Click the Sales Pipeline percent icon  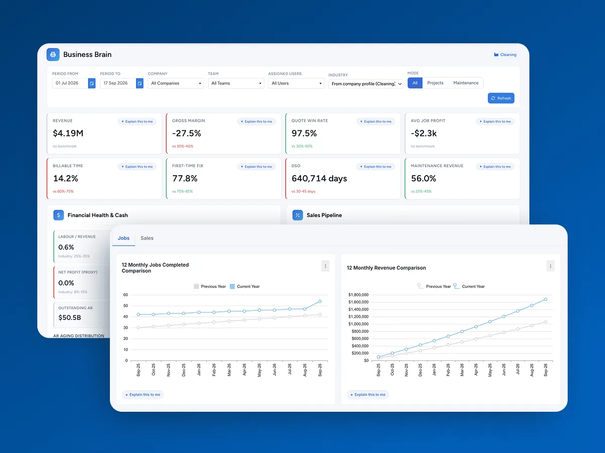click(297, 215)
